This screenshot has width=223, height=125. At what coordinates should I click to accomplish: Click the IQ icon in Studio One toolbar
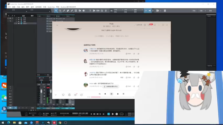click(111, 11)
